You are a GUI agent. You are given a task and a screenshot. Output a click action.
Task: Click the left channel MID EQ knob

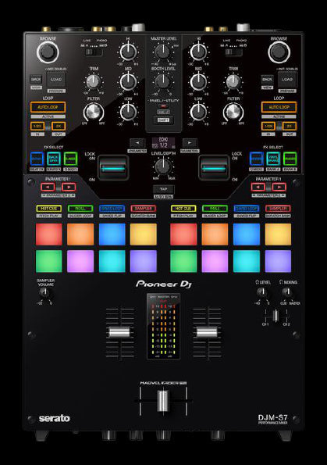[128, 82]
